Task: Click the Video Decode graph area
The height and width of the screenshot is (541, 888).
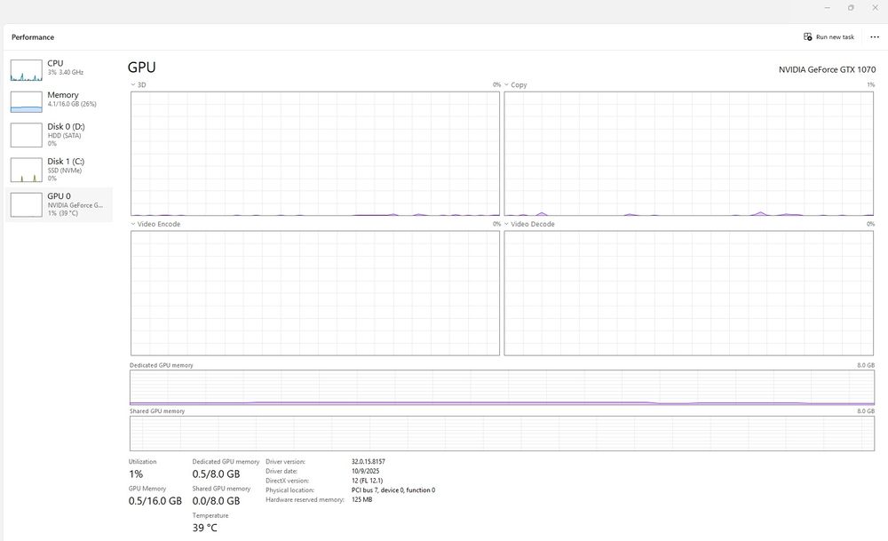Action: [689, 293]
